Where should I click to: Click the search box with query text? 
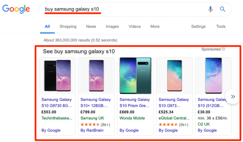122,9
